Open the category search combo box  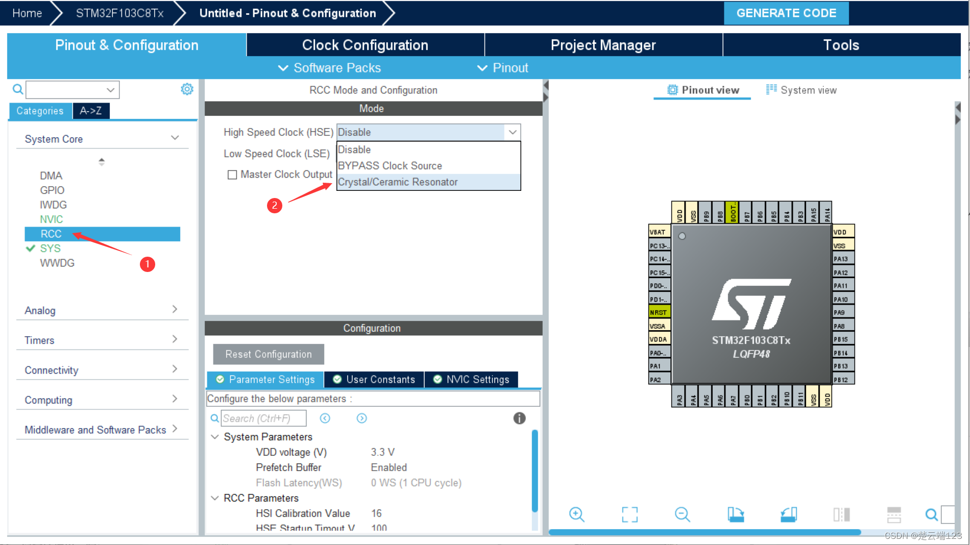tap(72, 90)
